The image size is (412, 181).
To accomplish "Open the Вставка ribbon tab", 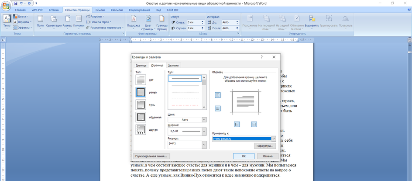I will pyautogui.click(x=54, y=10).
